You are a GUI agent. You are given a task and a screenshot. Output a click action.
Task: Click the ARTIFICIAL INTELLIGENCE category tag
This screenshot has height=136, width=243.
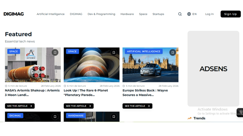pos(144,51)
